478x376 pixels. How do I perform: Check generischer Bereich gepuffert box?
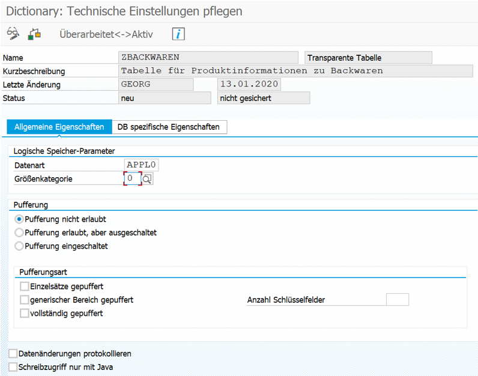pos(25,300)
